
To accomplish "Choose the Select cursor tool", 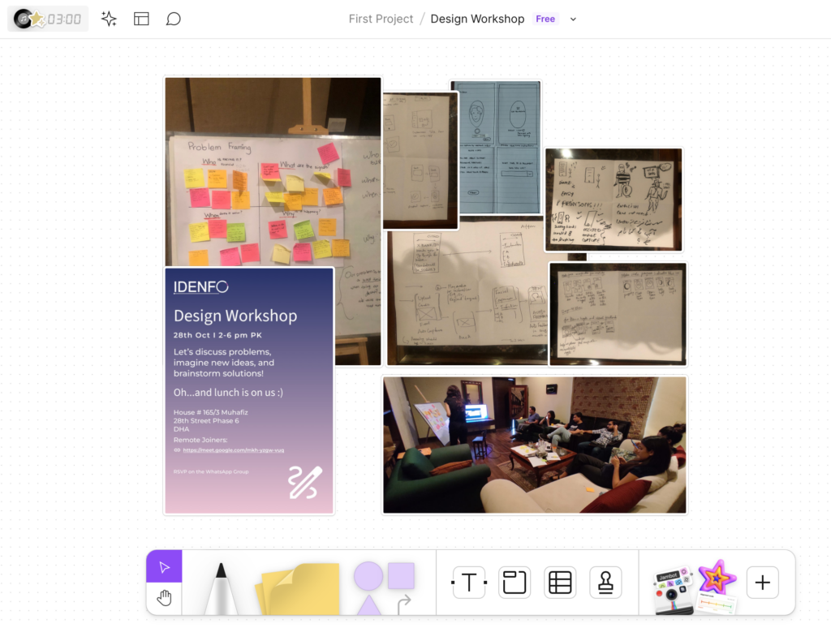I will 164,567.
